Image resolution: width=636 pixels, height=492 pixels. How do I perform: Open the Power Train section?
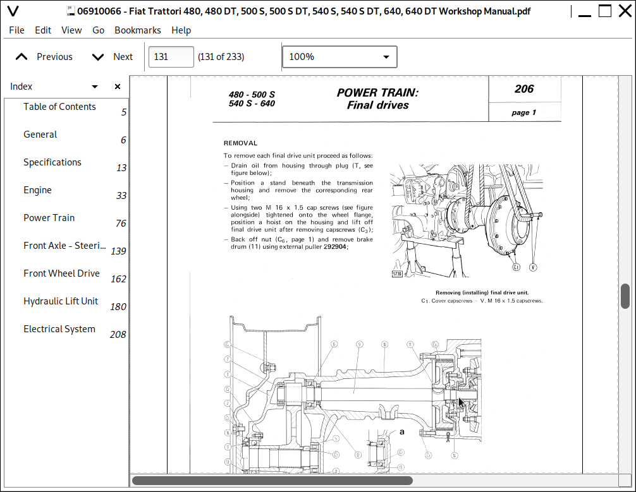pyautogui.click(x=49, y=218)
